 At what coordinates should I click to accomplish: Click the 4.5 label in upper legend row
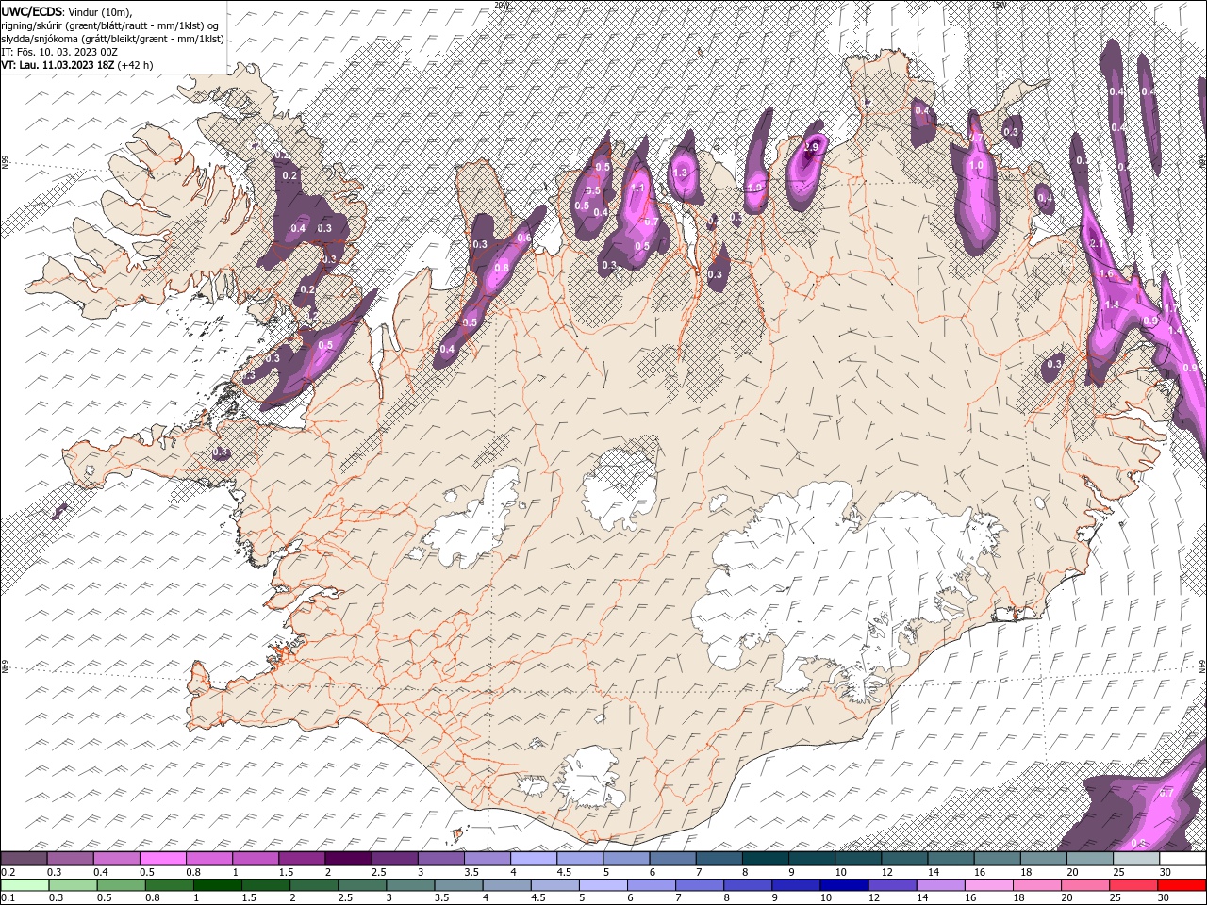[565, 872]
